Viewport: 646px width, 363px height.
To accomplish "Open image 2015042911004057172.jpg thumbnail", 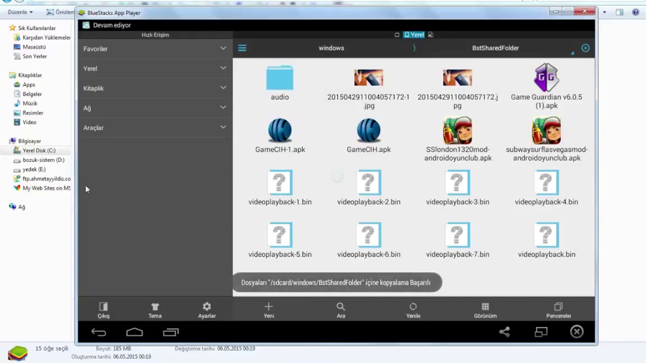I will pyautogui.click(x=457, y=78).
